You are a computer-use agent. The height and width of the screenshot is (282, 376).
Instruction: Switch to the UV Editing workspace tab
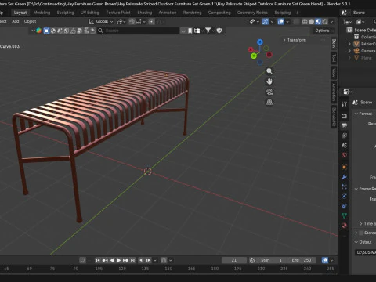[x=90, y=13]
